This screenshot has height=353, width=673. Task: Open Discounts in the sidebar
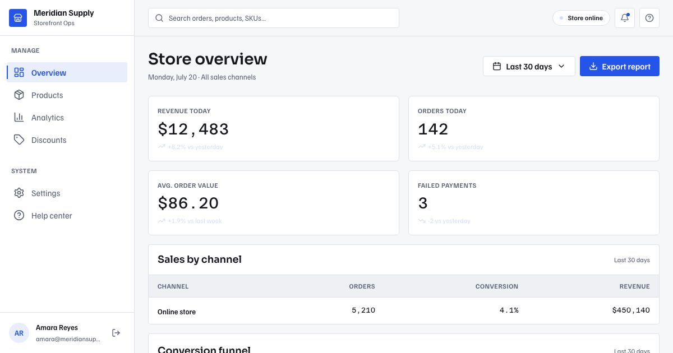click(67, 140)
